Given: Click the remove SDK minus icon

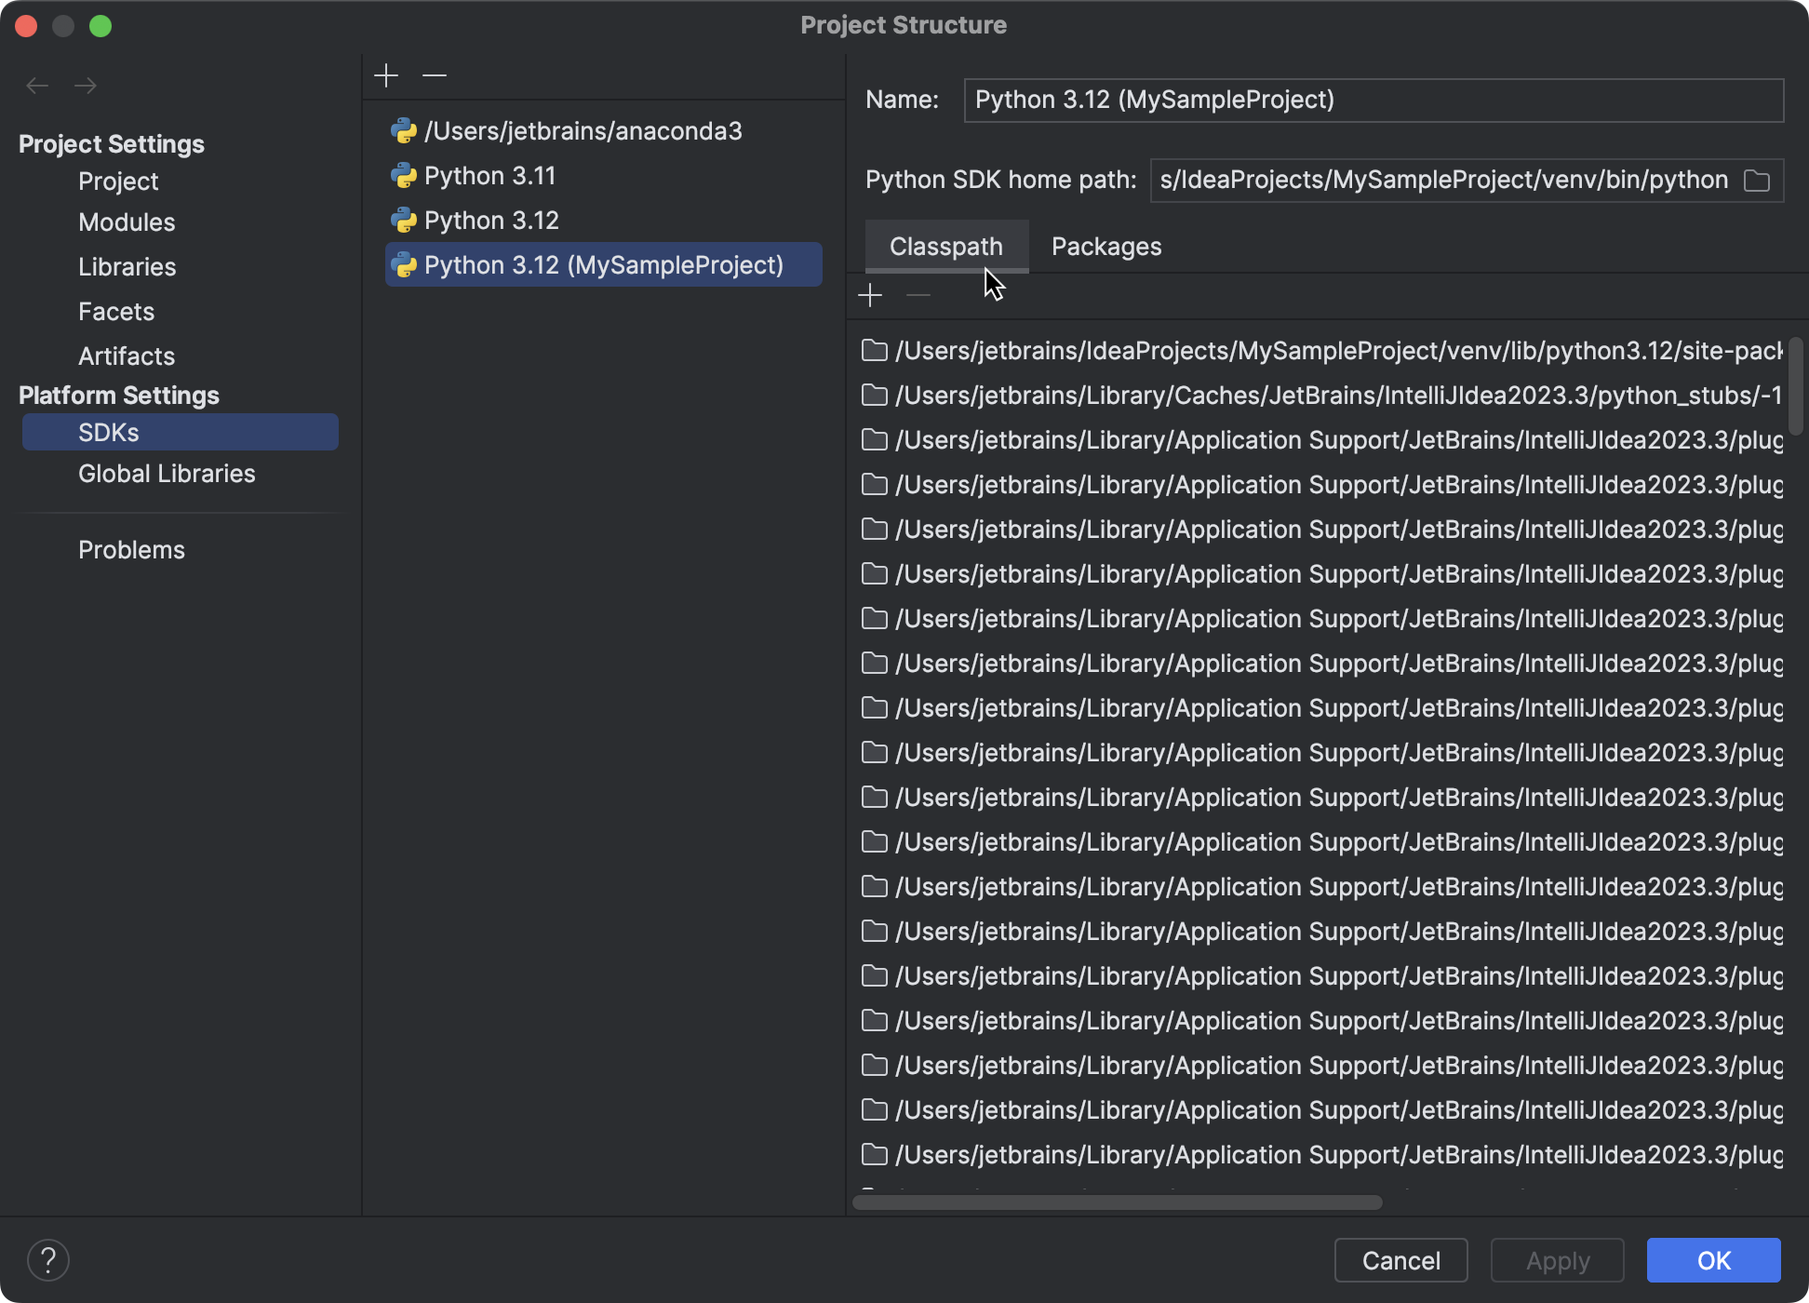Looking at the screenshot, I should point(435,75).
